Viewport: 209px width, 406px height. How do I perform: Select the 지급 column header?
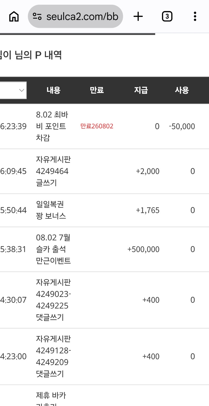coord(141,90)
